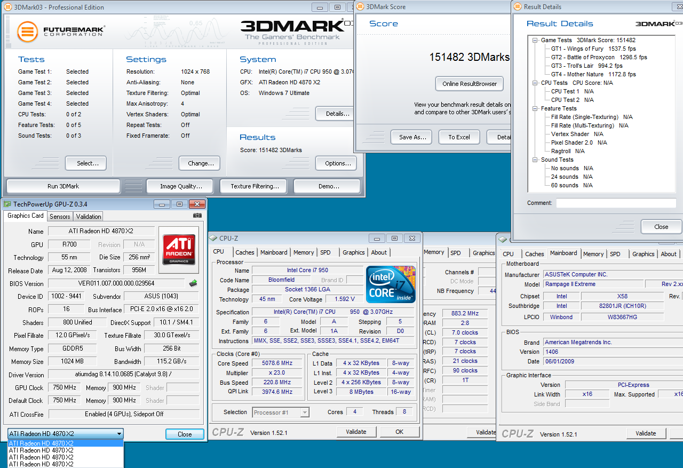Click the TechPowerUp GPU-Z title bar icon

point(7,204)
